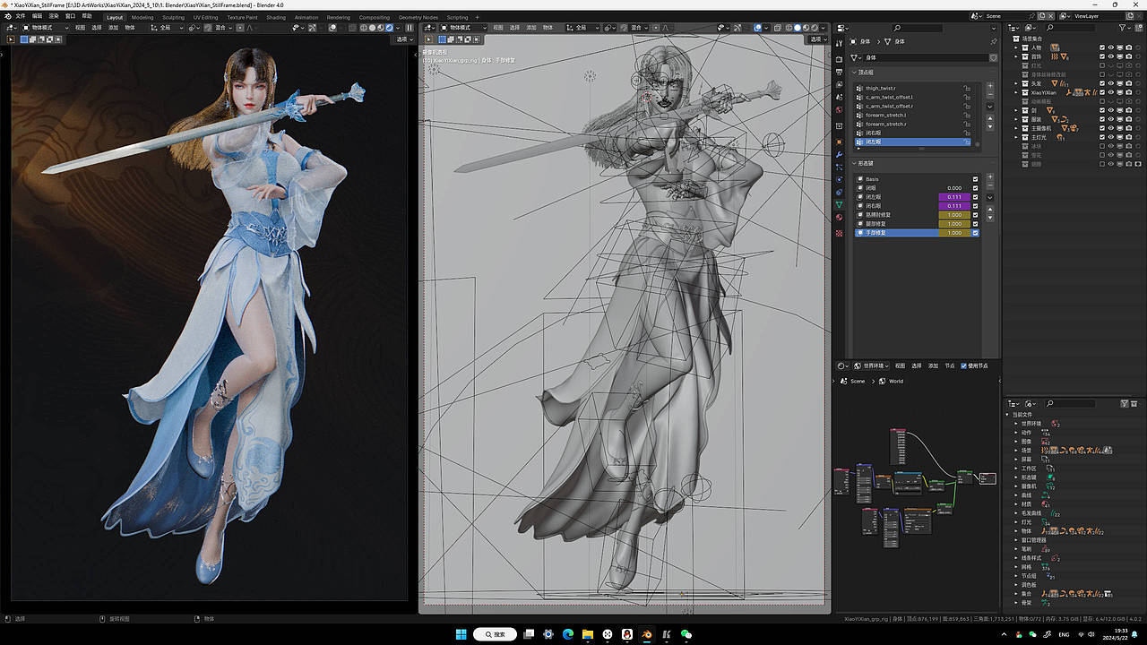Viewport: 1147px width, 645px height.
Task: Open the Output properties tab icon
Action: pyautogui.click(x=840, y=71)
